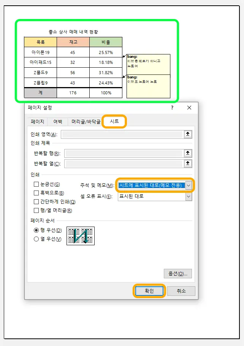Click the Z폴드9 cell
The image size is (244, 346).
coord(41,73)
